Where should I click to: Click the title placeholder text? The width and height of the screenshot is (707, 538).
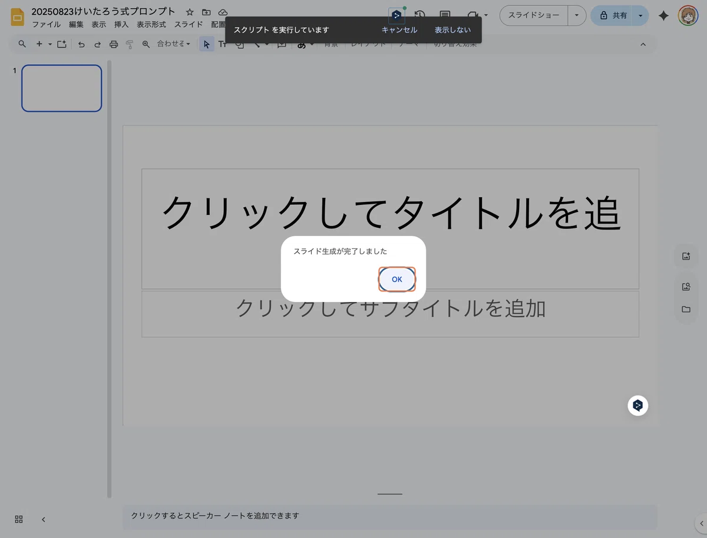tap(391, 213)
